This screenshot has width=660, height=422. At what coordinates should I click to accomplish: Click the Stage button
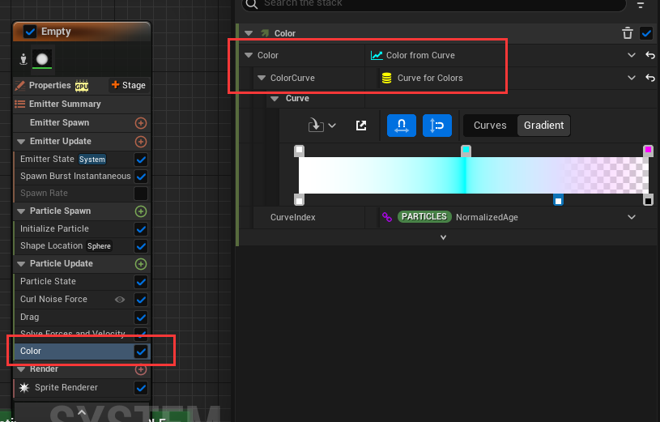pos(128,85)
